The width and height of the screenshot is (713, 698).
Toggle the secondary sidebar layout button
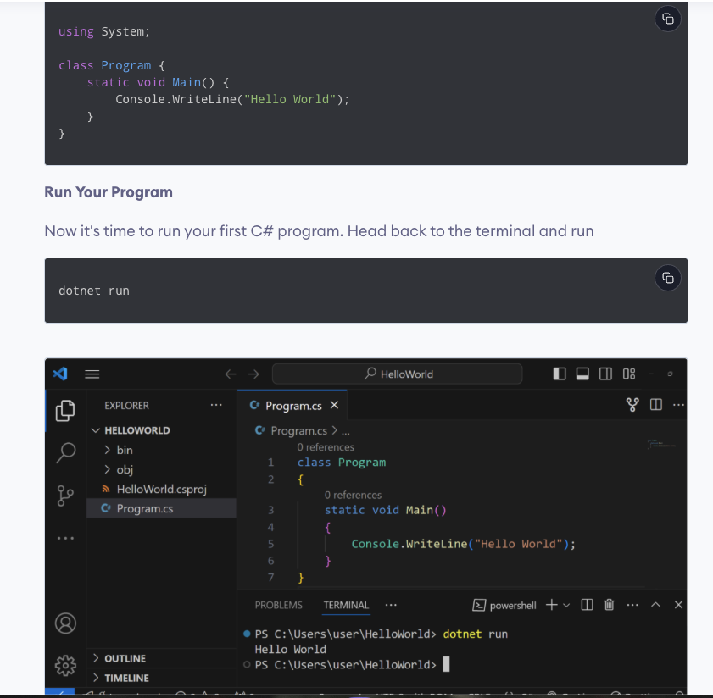(x=605, y=374)
